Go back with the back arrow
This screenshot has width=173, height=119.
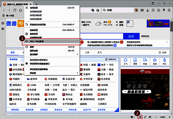point(4,10)
